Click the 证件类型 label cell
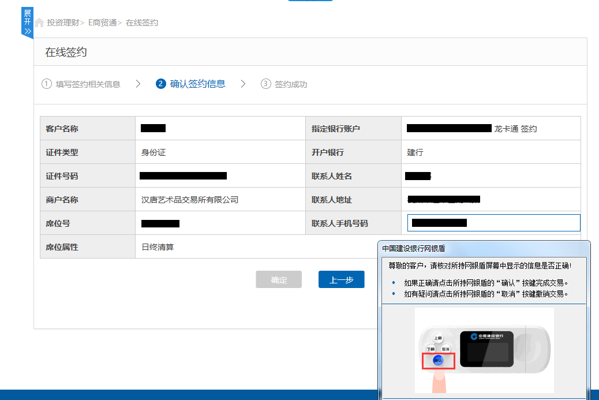The width and height of the screenshot is (599, 400). coord(88,152)
